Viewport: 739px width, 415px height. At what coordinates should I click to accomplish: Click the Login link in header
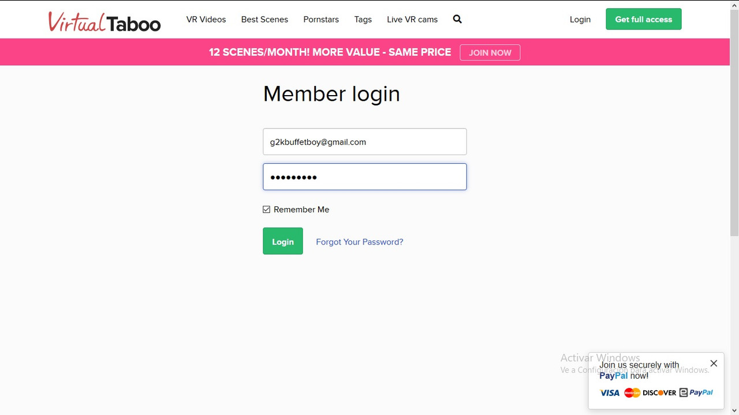(x=580, y=19)
